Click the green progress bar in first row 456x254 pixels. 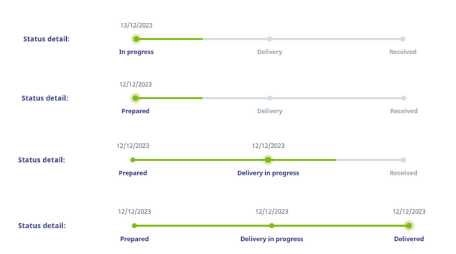(169, 39)
